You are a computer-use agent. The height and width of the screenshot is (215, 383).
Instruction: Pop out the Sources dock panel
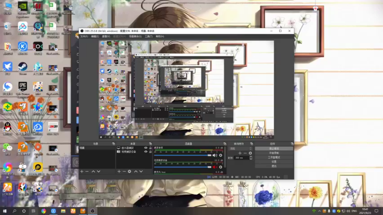[x=150, y=144]
